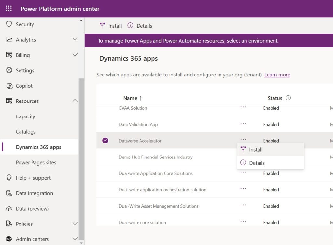This screenshot has width=333, height=245.
Task: Click the Name column sort arrow
Action: pyautogui.click(x=140, y=98)
